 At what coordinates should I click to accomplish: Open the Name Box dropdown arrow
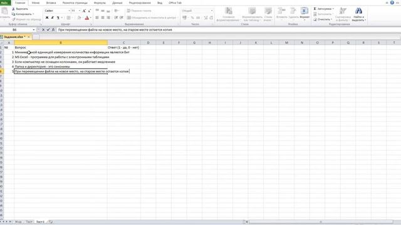coord(33,30)
